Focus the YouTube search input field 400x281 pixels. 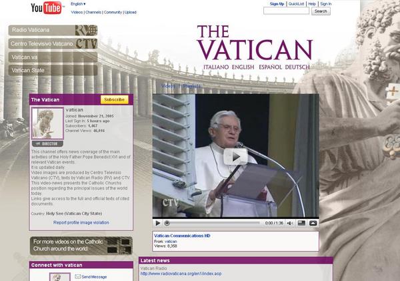coord(286,11)
